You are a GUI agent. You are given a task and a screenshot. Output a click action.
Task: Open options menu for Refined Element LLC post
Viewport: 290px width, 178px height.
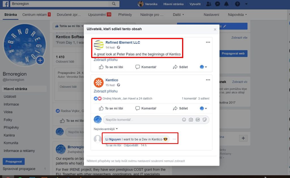pos(208,42)
